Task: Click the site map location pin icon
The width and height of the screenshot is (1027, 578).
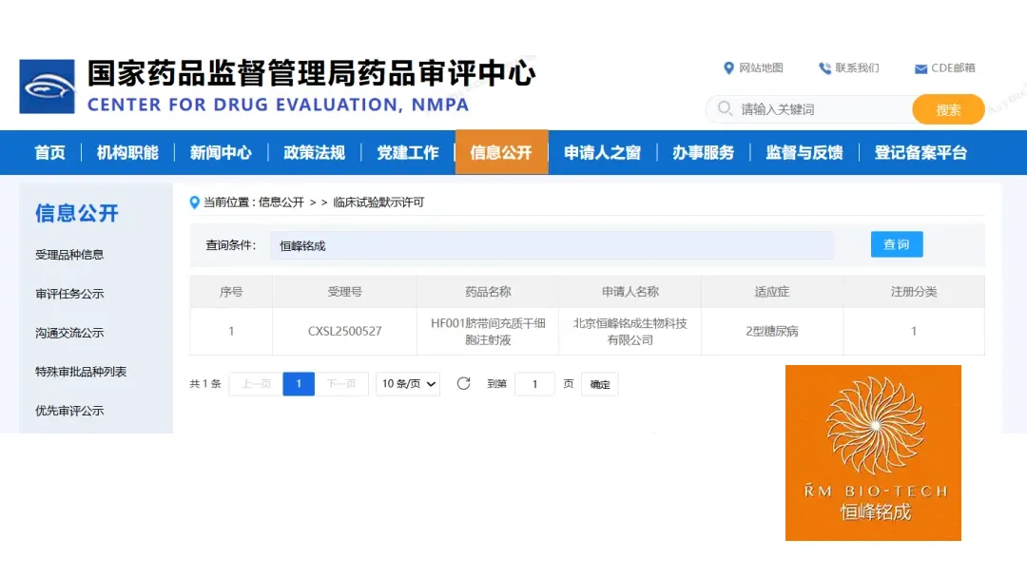Action: pyautogui.click(x=728, y=68)
